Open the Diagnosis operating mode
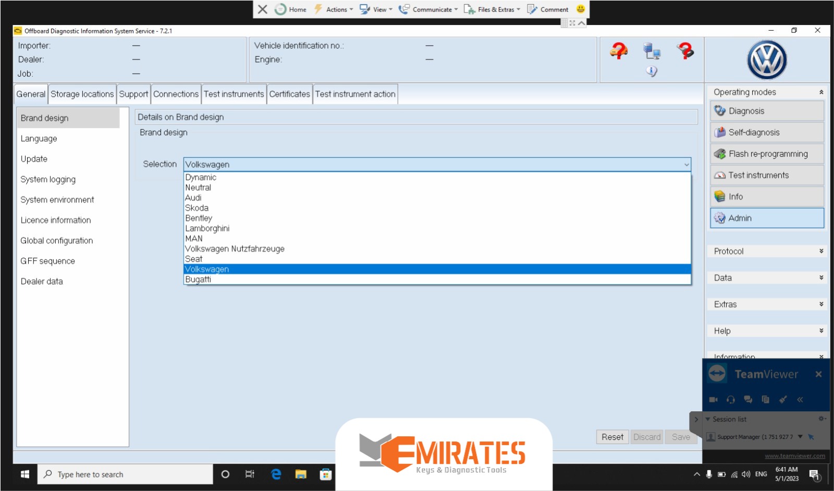The width and height of the screenshot is (834, 491). pos(767,111)
